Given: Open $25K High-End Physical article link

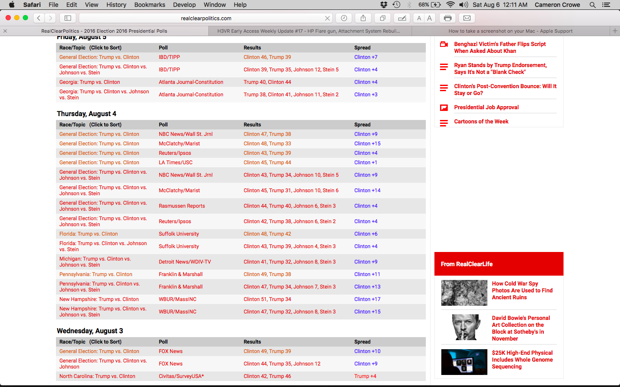Looking at the screenshot, I should point(522,359).
